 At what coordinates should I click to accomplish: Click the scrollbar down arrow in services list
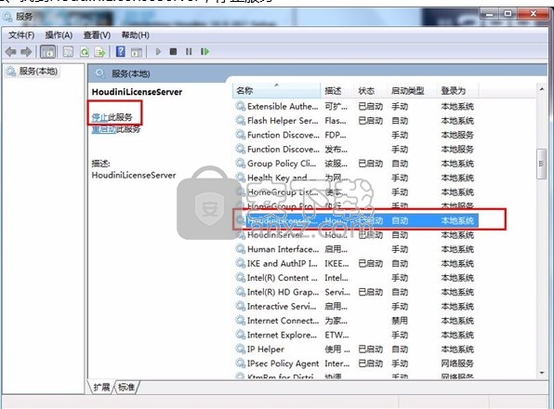click(x=541, y=373)
